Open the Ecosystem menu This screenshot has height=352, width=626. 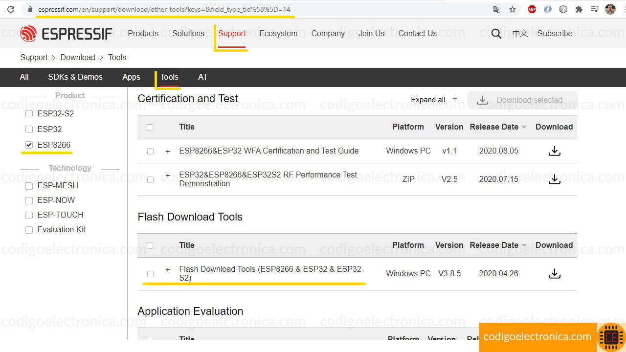click(278, 33)
